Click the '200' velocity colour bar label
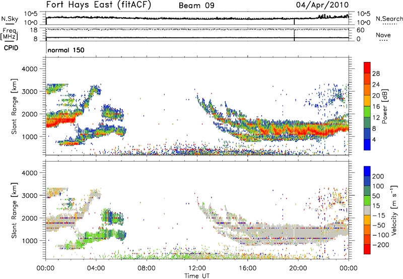Screen dimensions: 403x279 (378, 176)
